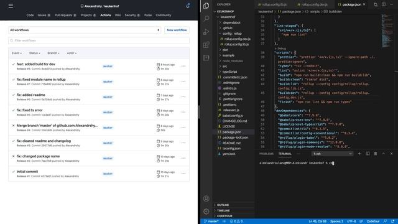Viewport: 398px width, 224px height.
Task: Open the All workflows dropdown
Action: pos(85,30)
